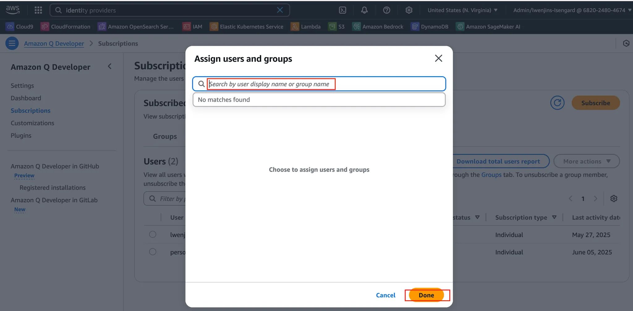Go to previous page of users table
Image resolution: width=633 pixels, height=311 pixels.
pyautogui.click(x=571, y=199)
